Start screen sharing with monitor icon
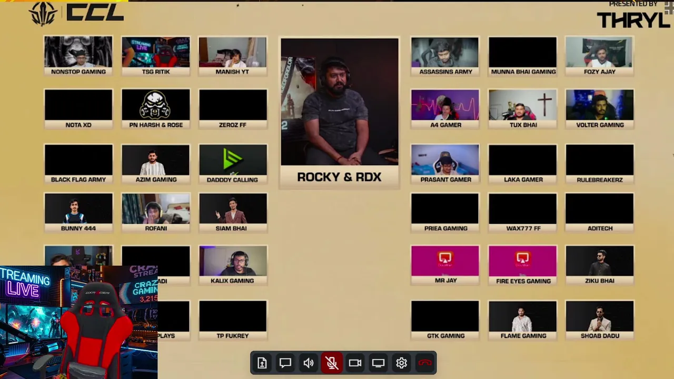Viewport: 674px width, 379px height. point(378,363)
